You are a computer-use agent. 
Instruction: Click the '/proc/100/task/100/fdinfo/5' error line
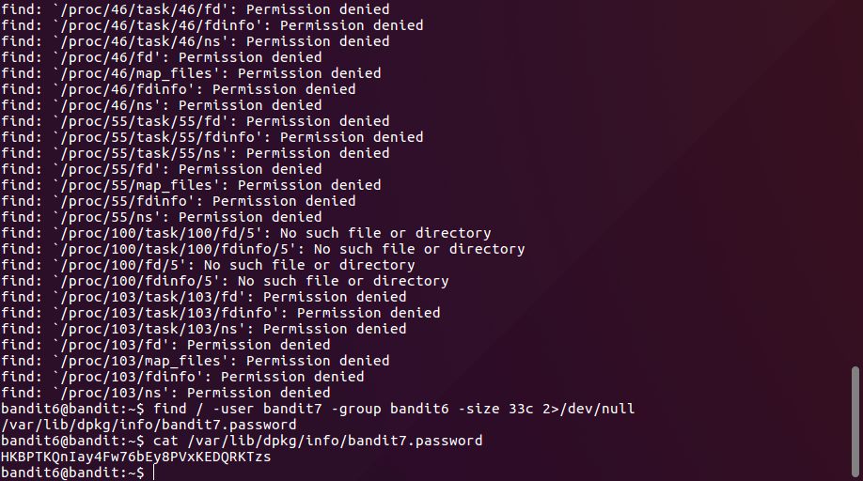coord(261,249)
